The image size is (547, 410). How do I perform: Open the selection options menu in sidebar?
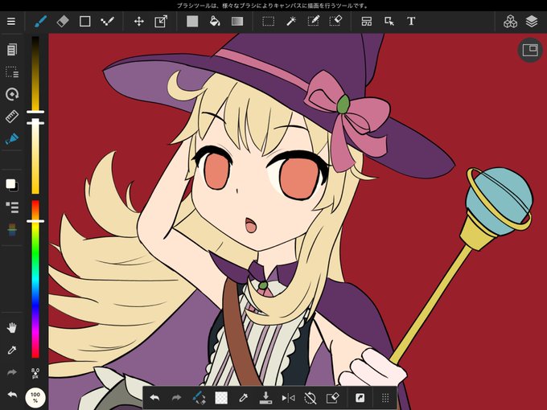coord(12,72)
